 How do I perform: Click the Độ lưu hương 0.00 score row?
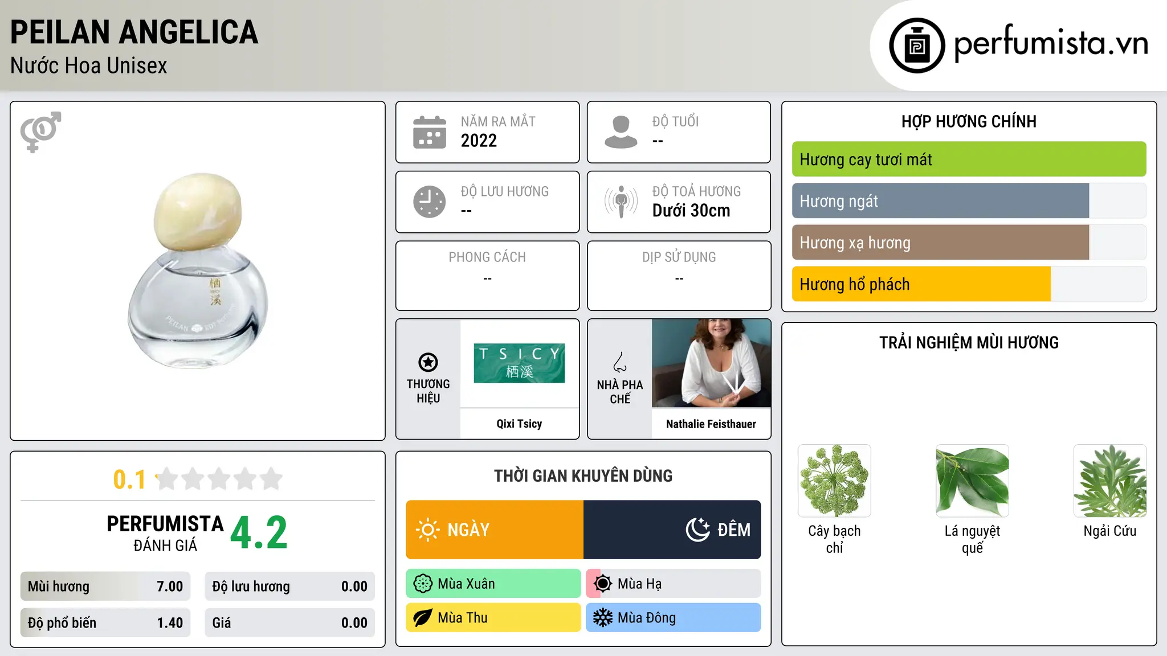pyautogui.click(x=290, y=587)
